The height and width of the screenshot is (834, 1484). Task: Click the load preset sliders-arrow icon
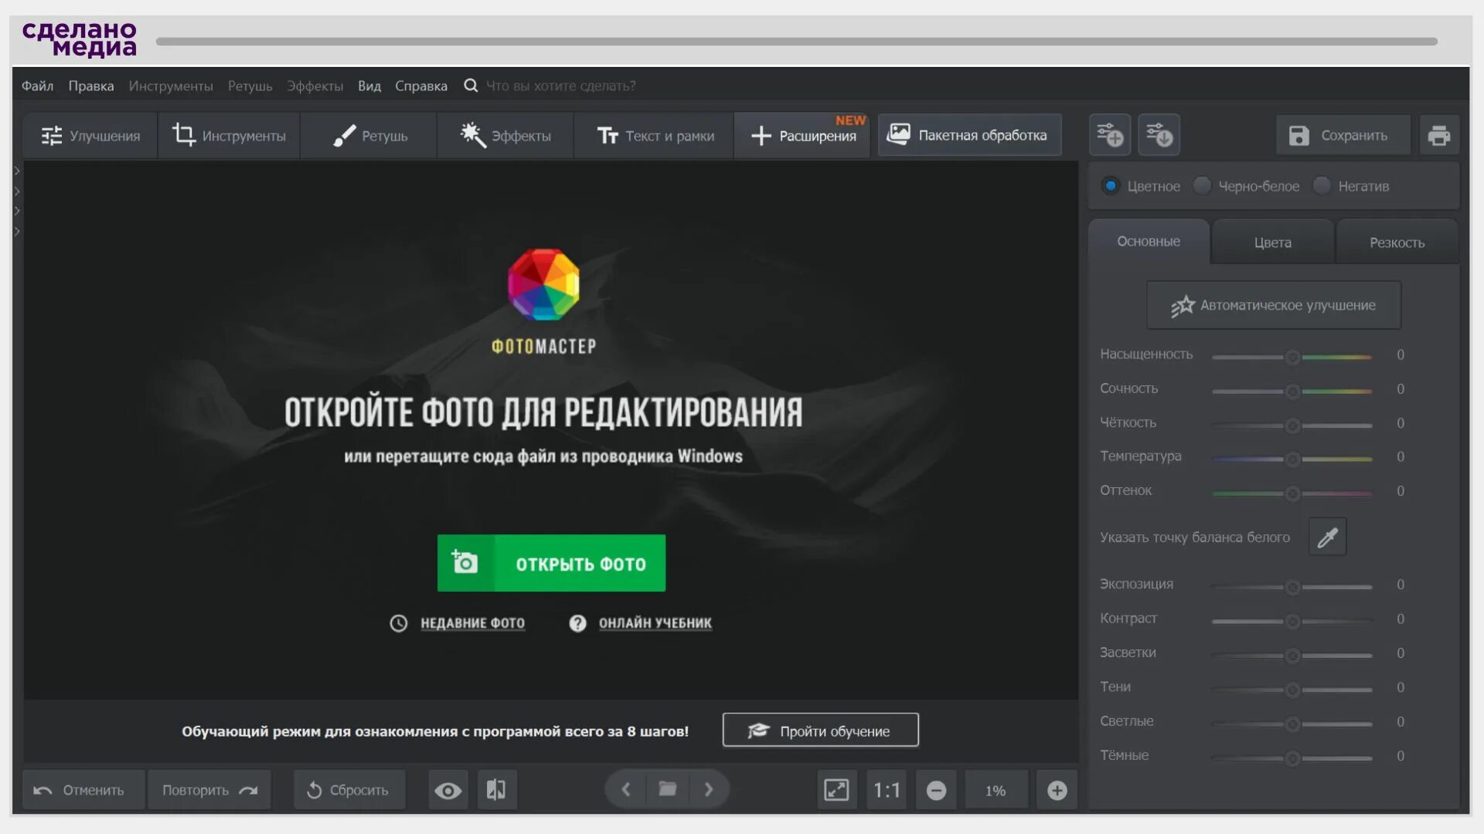pos(1159,135)
